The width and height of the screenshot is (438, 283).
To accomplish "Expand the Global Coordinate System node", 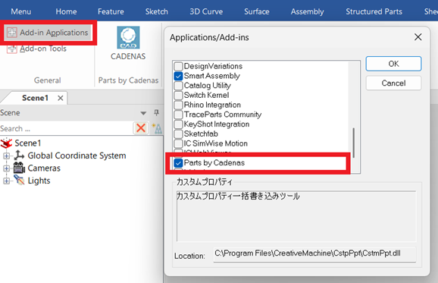I will tap(6, 156).
